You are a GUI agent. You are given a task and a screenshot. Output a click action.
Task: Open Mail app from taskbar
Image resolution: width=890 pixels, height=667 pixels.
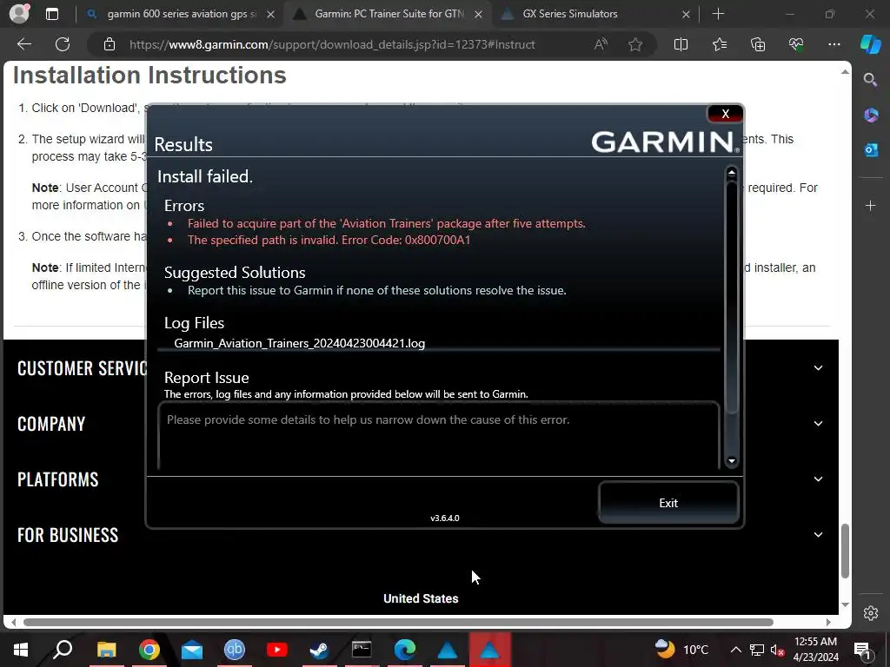pos(192,650)
